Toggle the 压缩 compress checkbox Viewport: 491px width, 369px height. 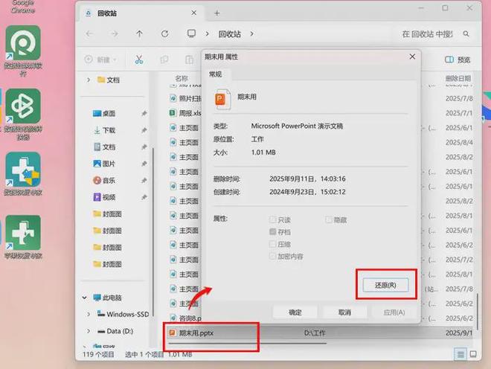click(272, 244)
